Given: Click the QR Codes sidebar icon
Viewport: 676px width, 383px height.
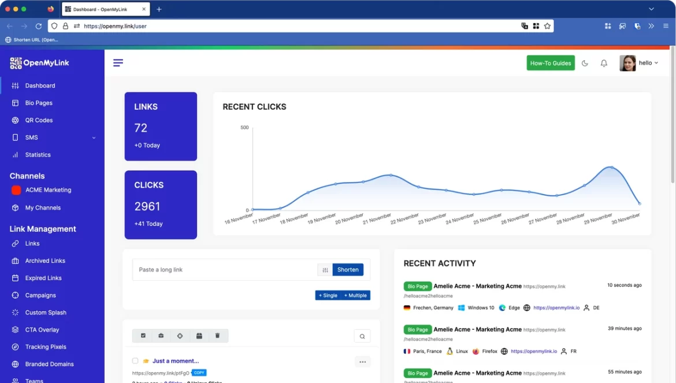Looking at the screenshot, I should [15, 120].
